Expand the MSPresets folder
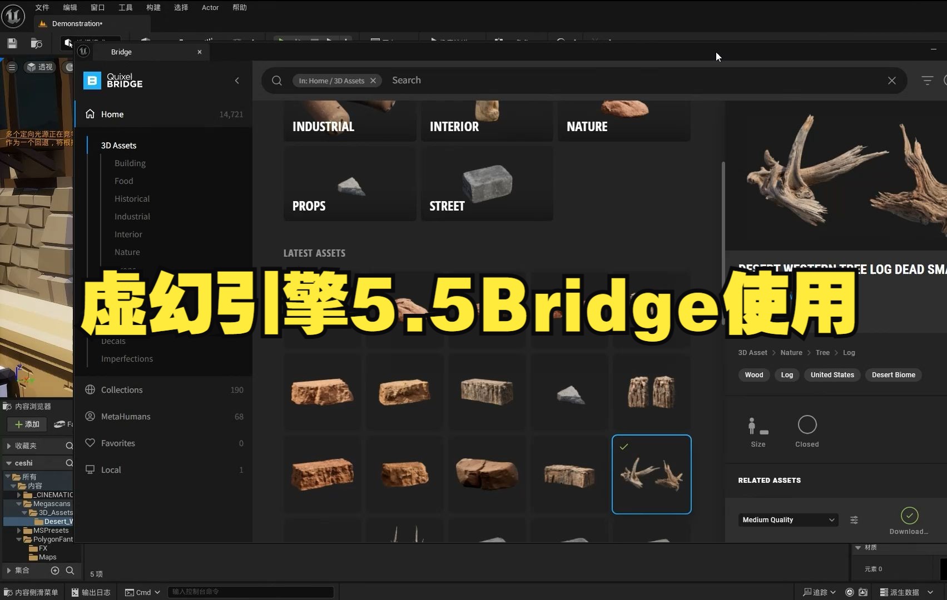Viewport: 947px width, 600px height. 19,530
